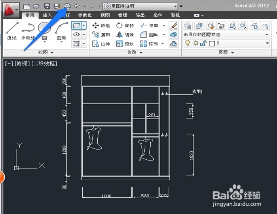Screen dimensions: 277x214
Task: Open the Trim (修剪) dropdown arrow
Action: pyautogui.click(x=164, y=26)
